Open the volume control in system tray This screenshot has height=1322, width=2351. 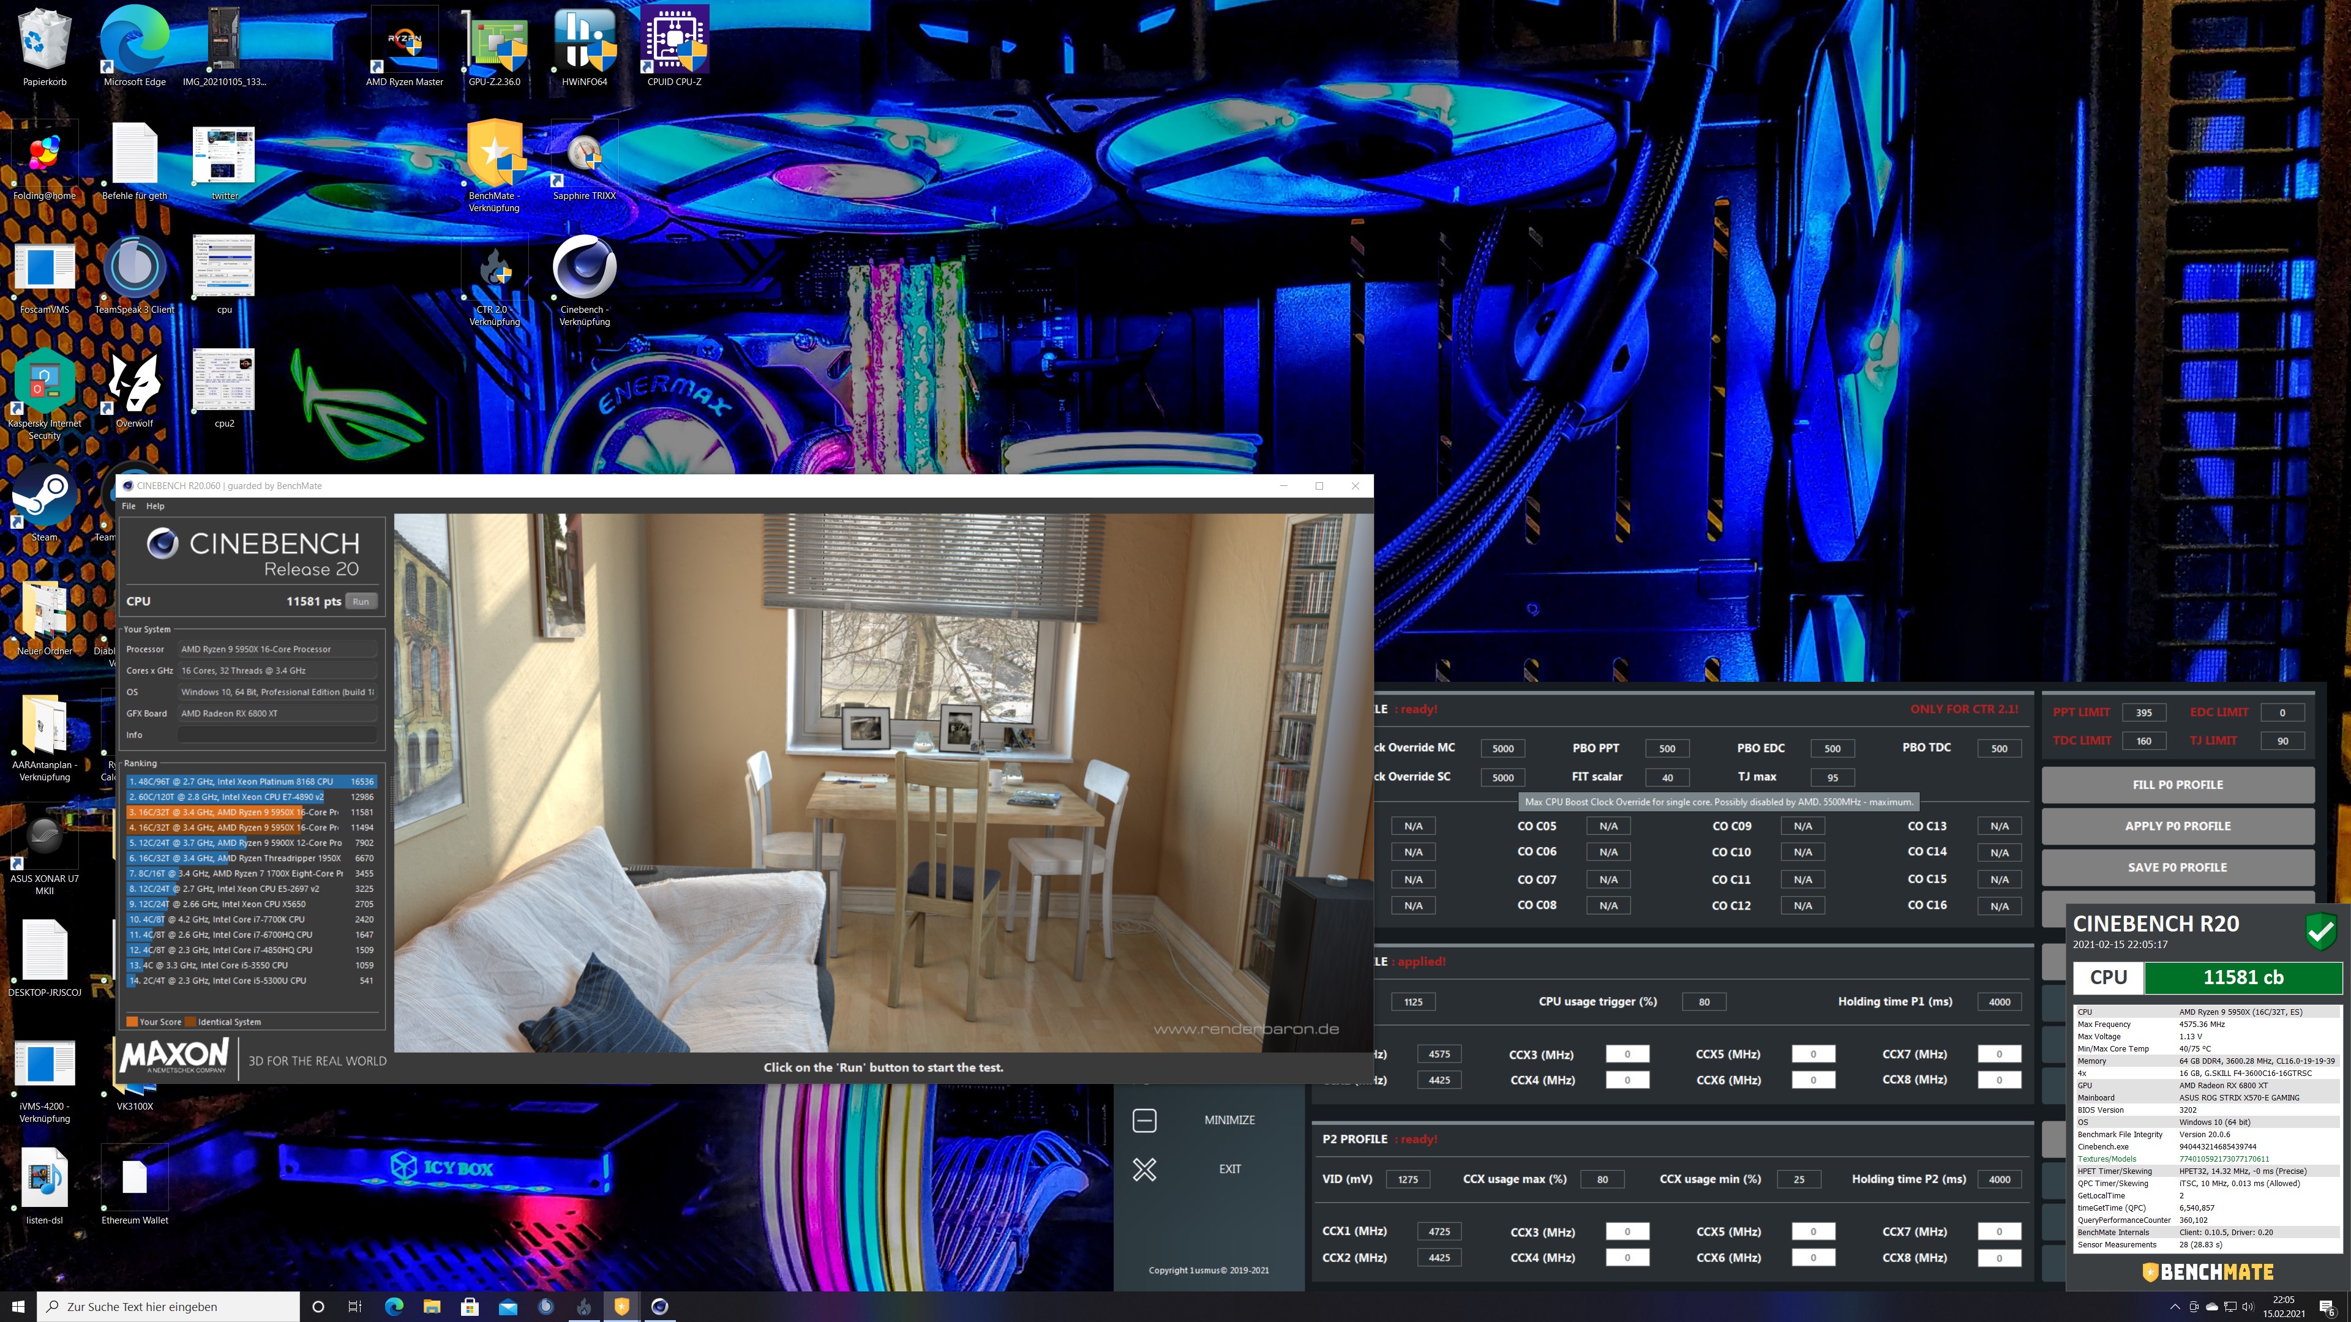pos(2248,1307)
